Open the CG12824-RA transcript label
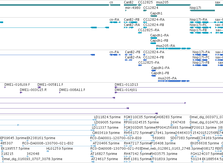 point(154,20)
